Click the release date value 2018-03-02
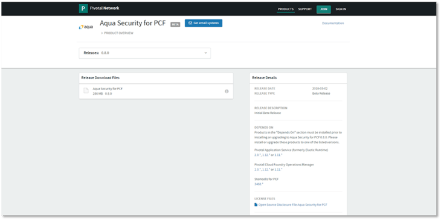 320,88
